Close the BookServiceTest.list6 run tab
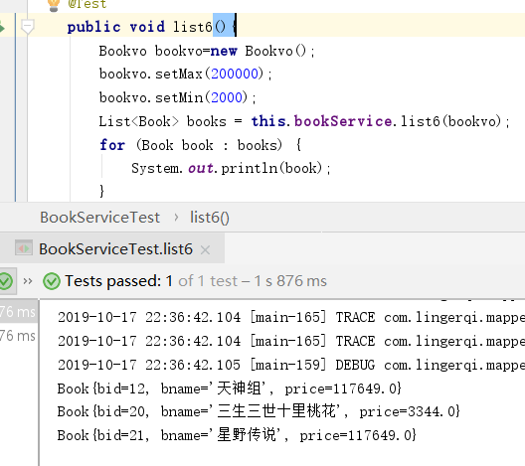Image resolution: width=525 pixels, height=466 pixels. [x=205, y=250]
